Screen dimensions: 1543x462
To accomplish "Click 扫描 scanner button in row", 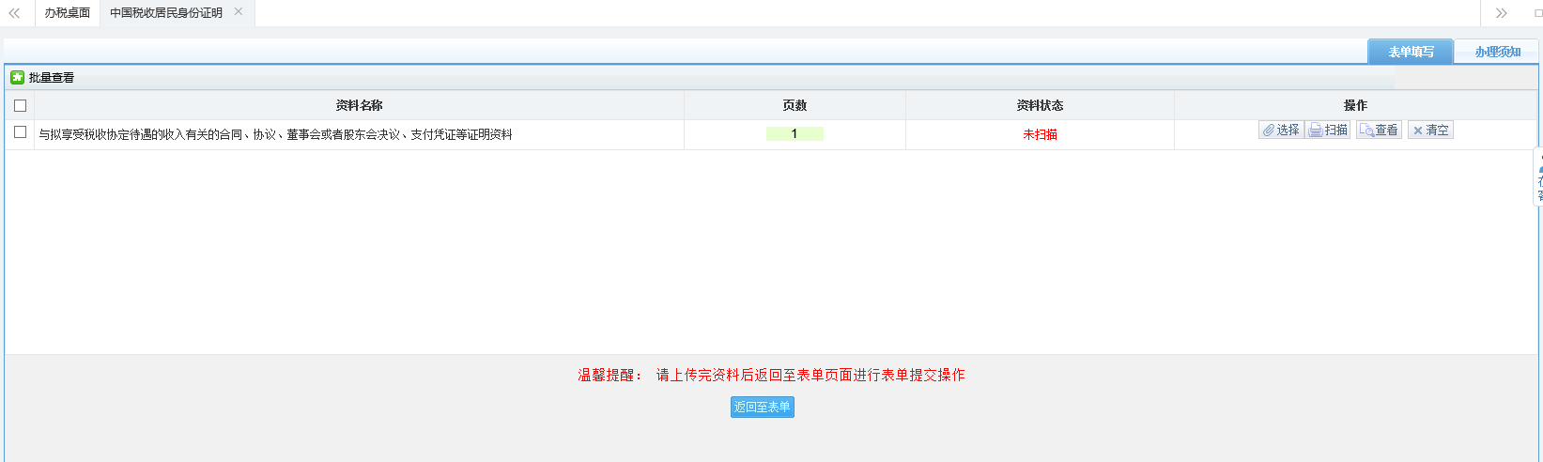I will coord(1328,131).
